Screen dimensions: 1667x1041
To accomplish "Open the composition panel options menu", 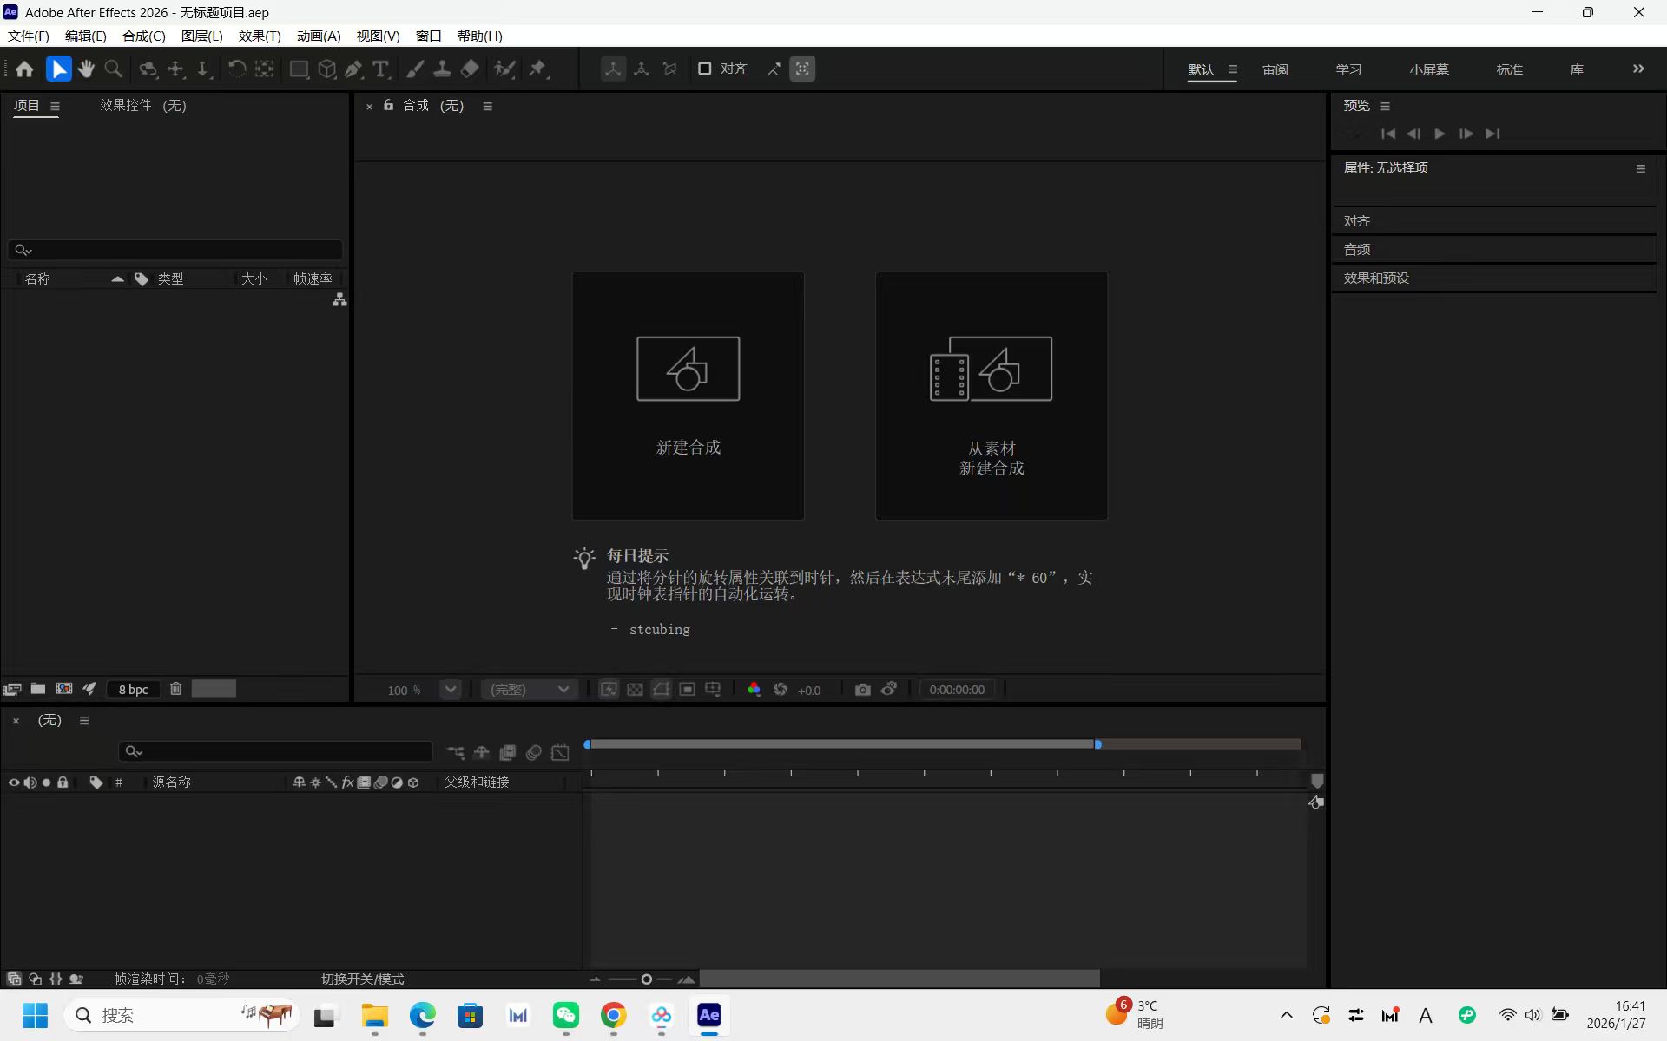I will 488,106.
